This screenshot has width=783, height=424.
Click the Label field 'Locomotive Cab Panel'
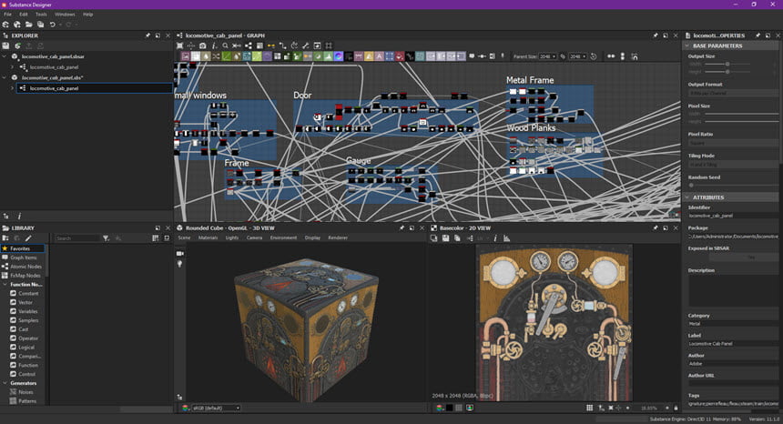coord(733,344)
